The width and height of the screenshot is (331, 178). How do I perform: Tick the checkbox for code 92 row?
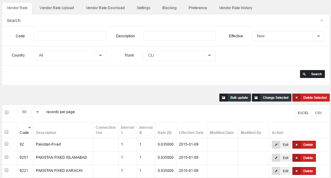pos(6,144)
